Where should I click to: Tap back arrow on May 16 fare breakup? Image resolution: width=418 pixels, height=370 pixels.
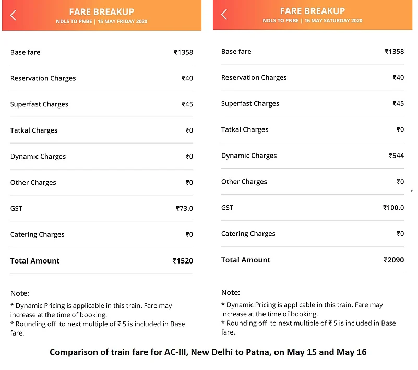[224, 15]
